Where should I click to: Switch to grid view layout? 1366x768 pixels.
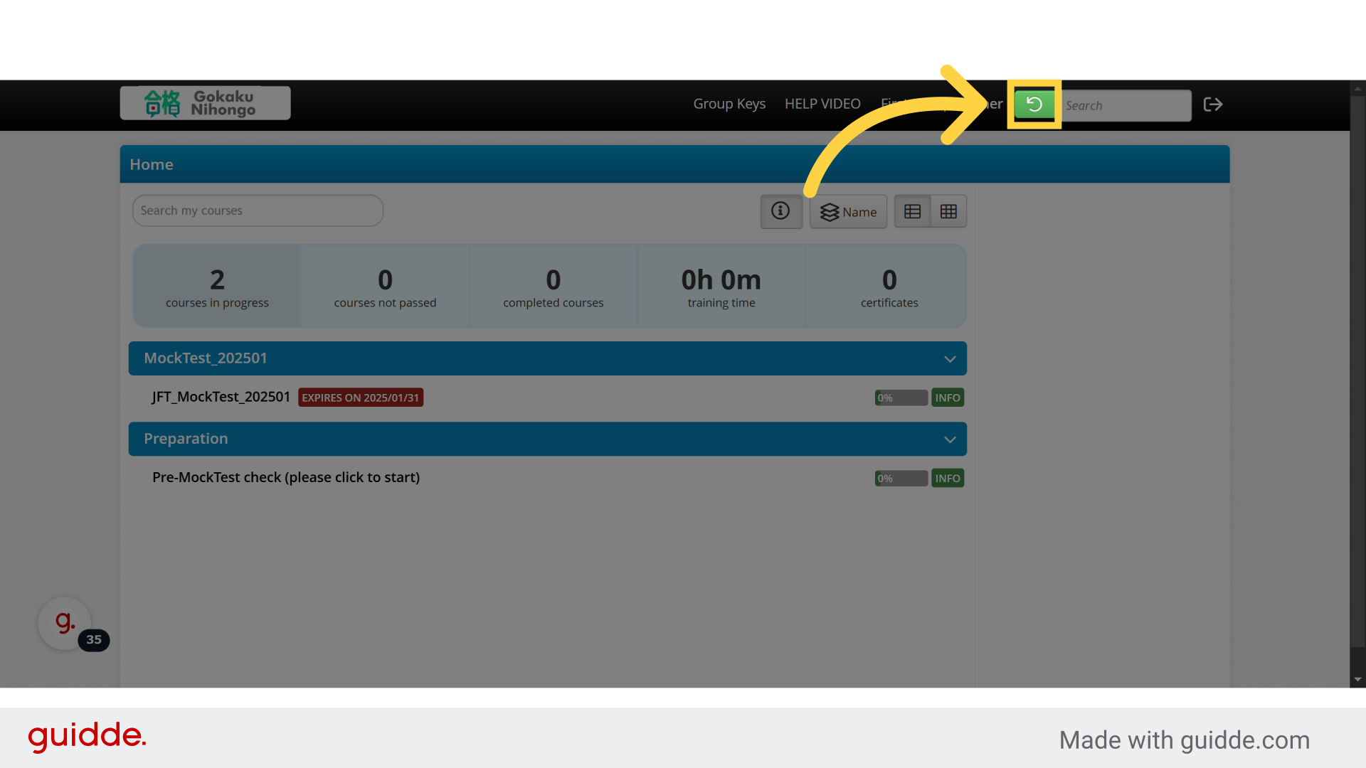(x=948, y=212)
